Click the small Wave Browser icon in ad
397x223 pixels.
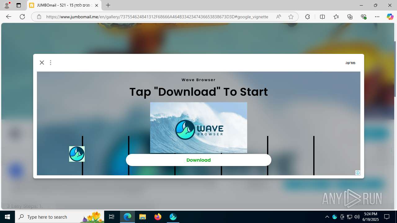[x=77, y=154]
